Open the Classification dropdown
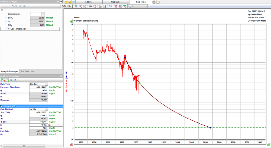Screen dimensions: 271x148 click(43, 14)
